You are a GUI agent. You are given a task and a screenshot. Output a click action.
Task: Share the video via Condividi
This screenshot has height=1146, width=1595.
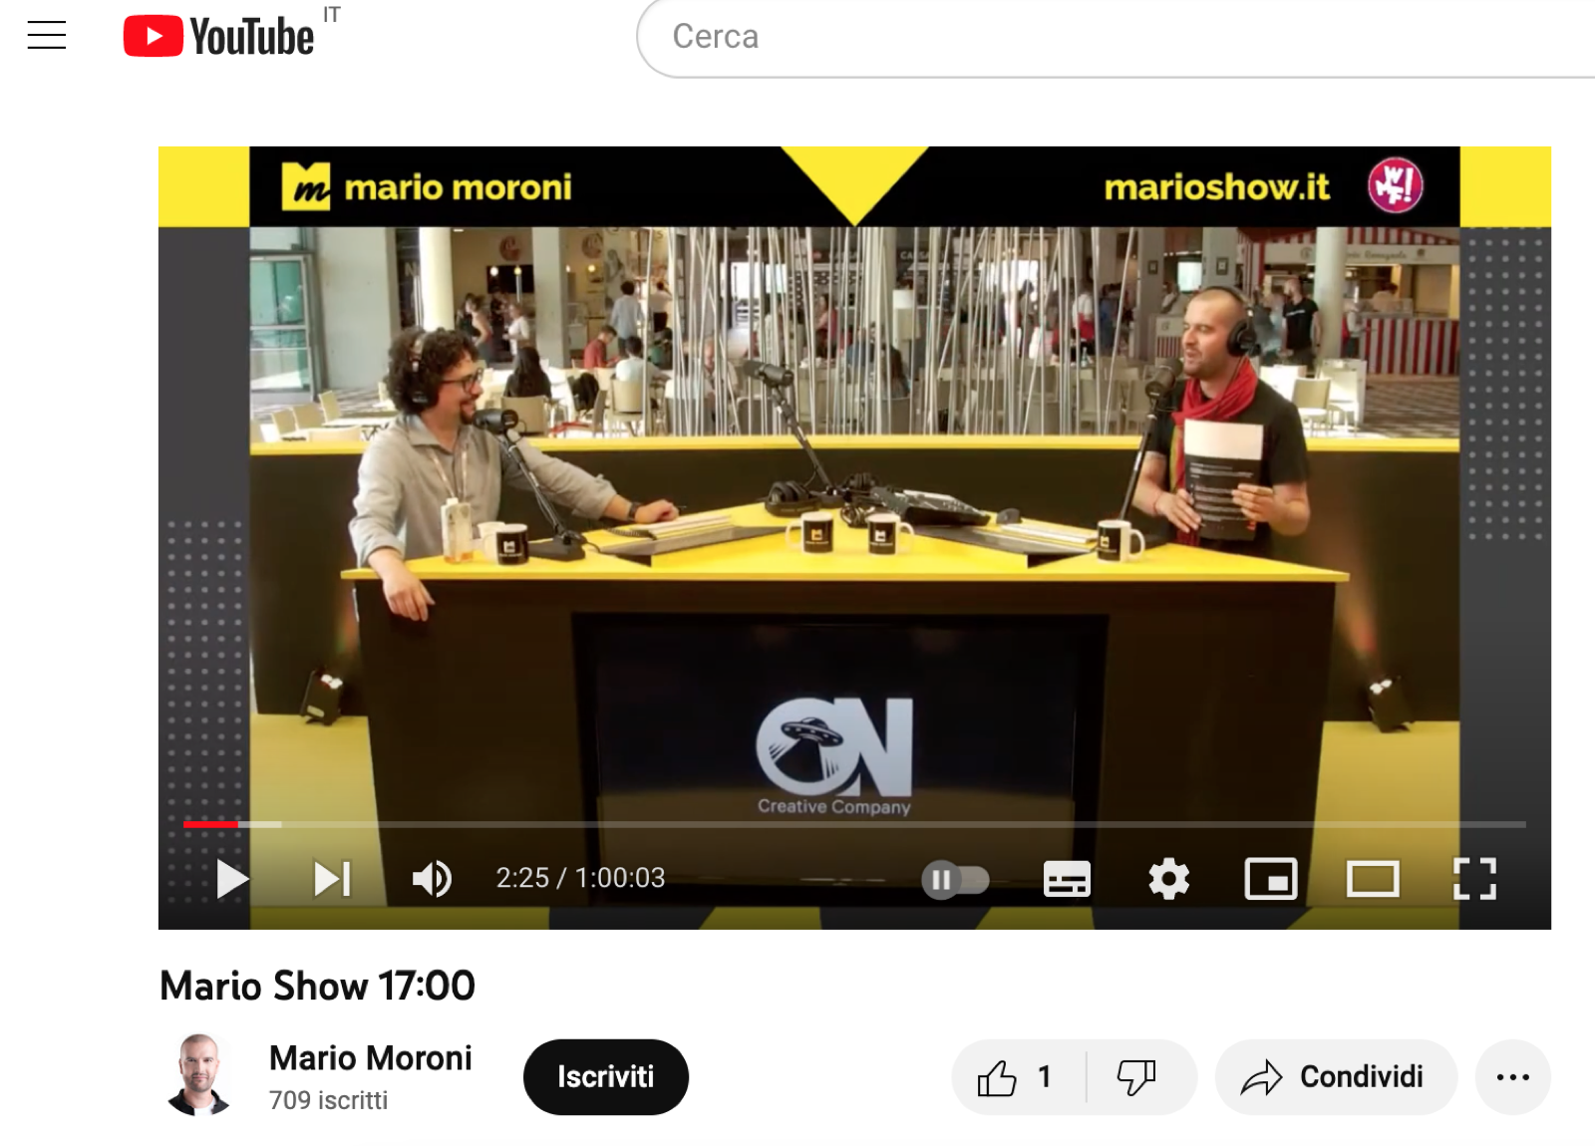1336,1077
